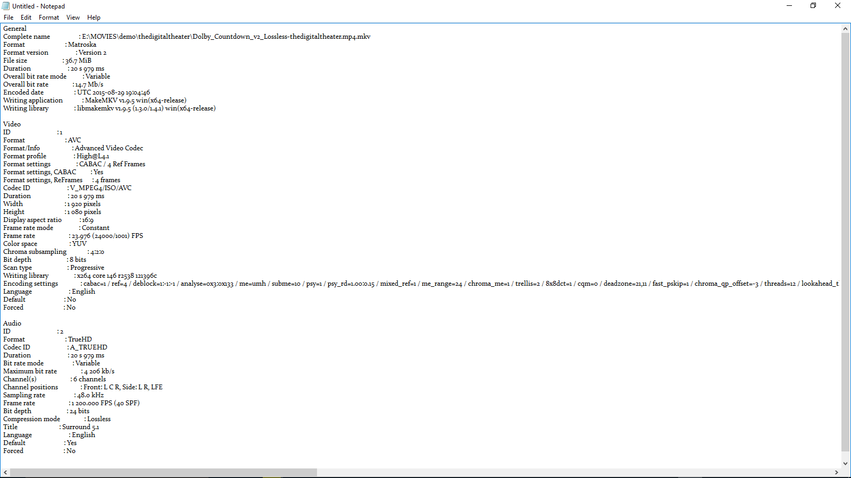Click the 'CABAC / 4 Ref Frames' value

112,164
